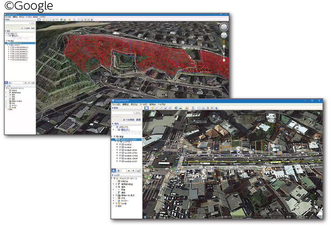
Task: Click 観光ツアー link in front window places
Action: pos(126,130)
